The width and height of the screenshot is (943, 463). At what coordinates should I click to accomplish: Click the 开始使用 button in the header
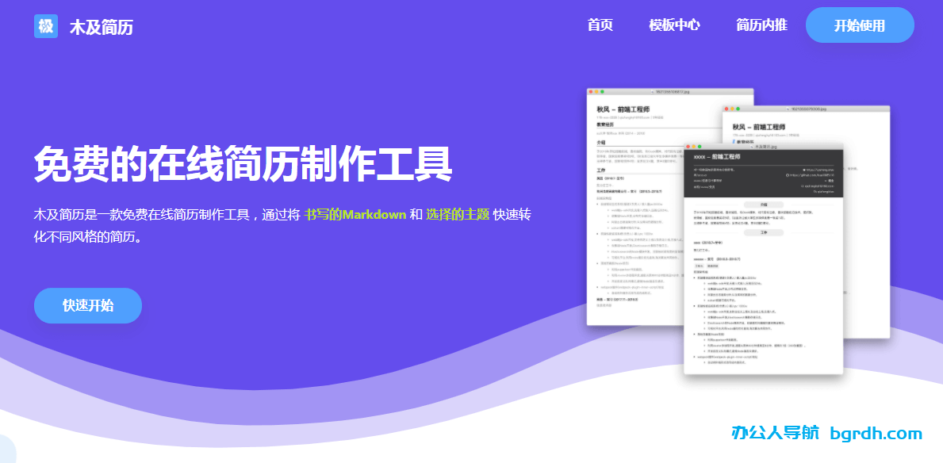click(x=860, y=25)
